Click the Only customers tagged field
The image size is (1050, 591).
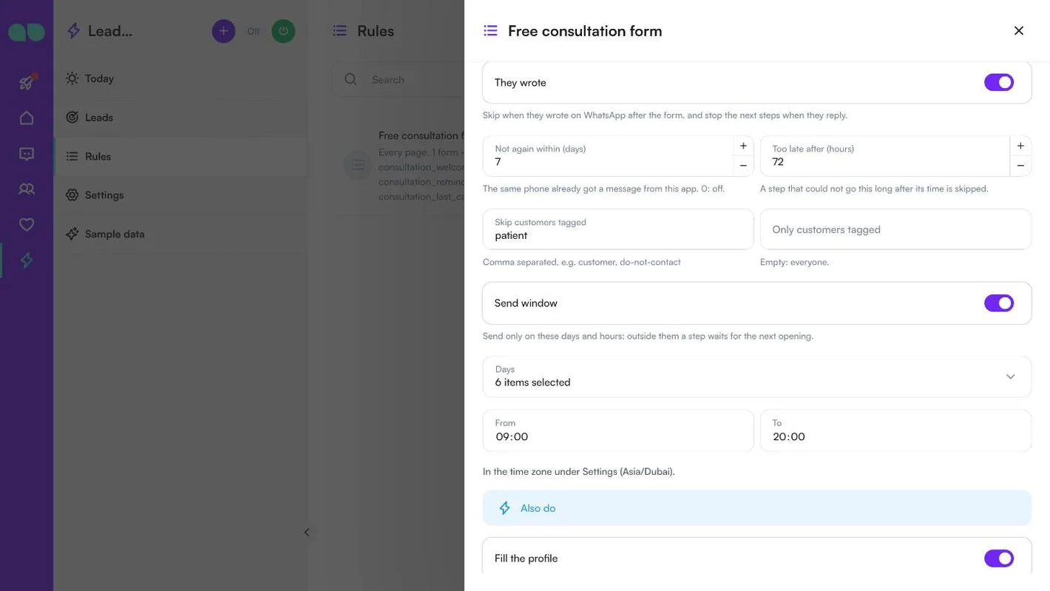[895, 229]
